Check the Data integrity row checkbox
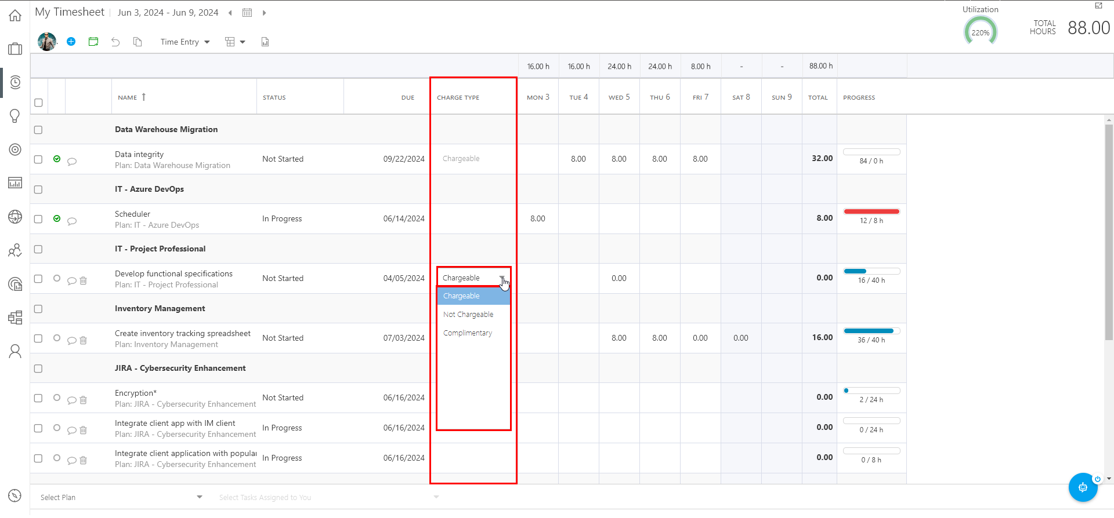 pos(38,159)
